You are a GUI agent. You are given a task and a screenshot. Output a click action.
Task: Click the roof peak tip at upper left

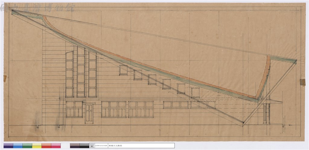pyautogui.click(x=13, y=11)
